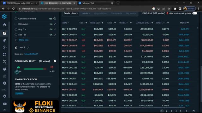
Task: Open Total ETH column filter
Action: pyautogui.click(x=168, y=23)
